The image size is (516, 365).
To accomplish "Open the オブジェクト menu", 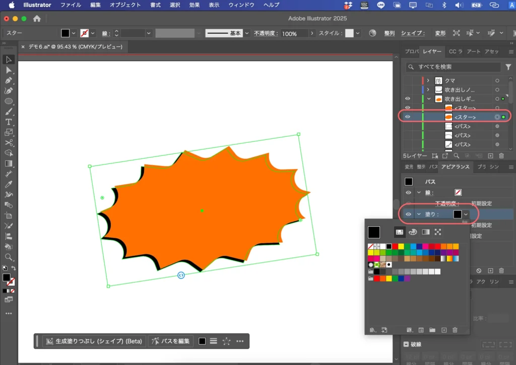I will click(125, 5).
